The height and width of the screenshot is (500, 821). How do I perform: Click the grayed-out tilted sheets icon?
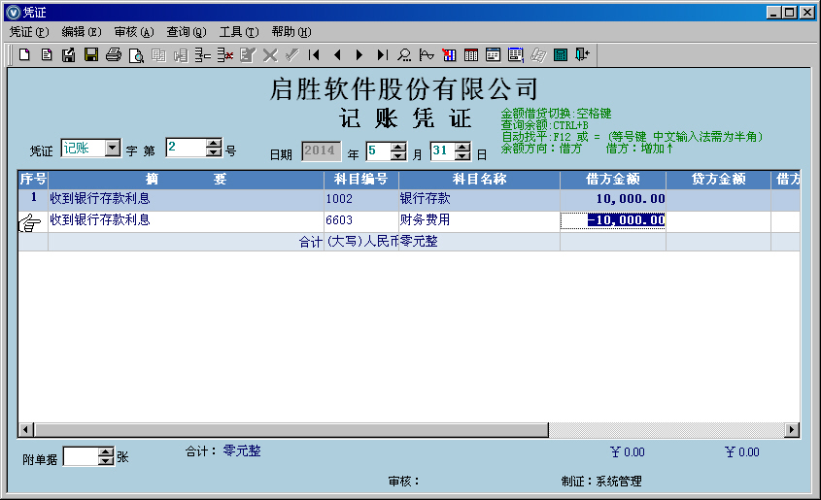coord(538,55)
